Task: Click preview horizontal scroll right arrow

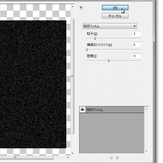Action: tap(68, 158)
